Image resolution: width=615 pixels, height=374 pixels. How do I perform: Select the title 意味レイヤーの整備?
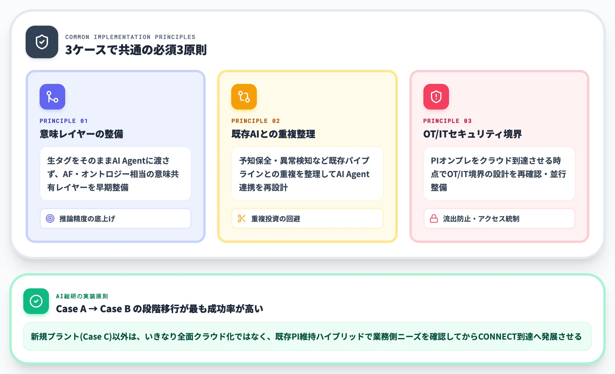coord(81,134)
